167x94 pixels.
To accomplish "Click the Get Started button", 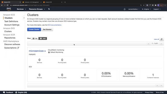I will click(x=47, y=30).
